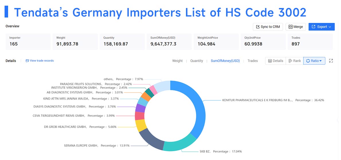This screenshot has width=341, height=160.
Task: Click the Importer 165 summary card
Action: [28, 42]
